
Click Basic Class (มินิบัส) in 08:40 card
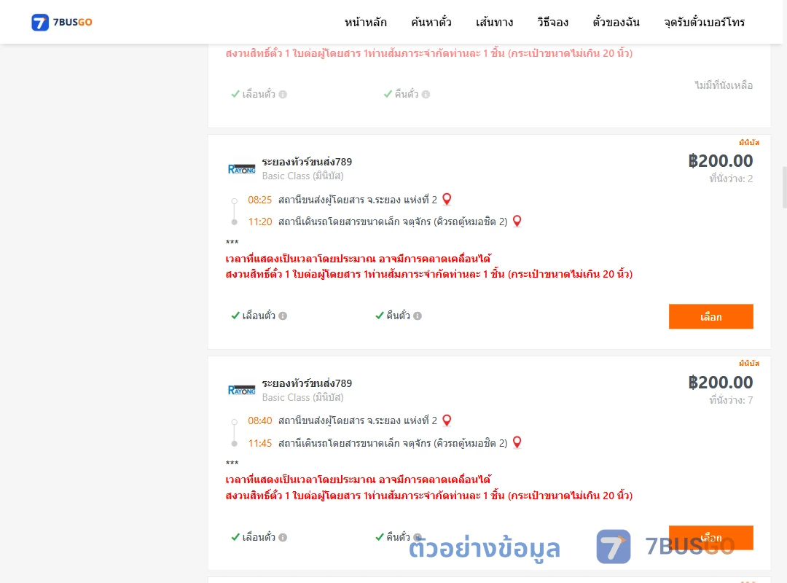coord(302,397)
